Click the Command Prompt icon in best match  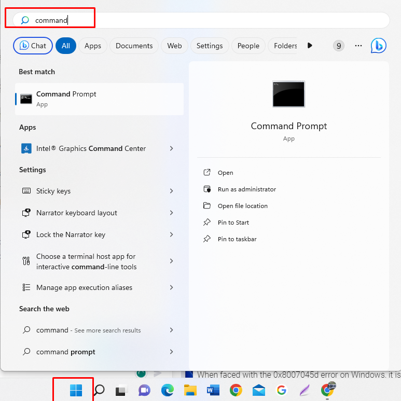coord(26,99)
